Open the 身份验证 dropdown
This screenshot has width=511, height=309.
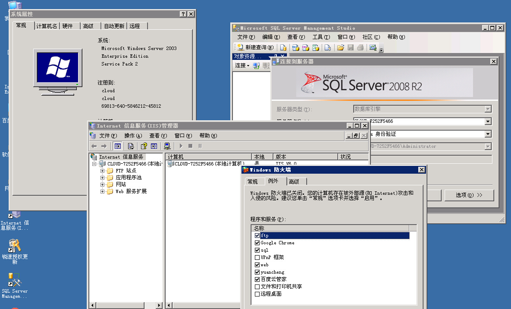coord(488,134)
